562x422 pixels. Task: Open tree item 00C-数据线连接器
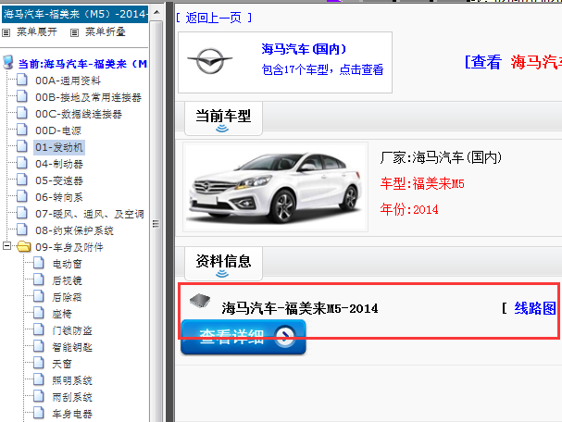point(79,114)
